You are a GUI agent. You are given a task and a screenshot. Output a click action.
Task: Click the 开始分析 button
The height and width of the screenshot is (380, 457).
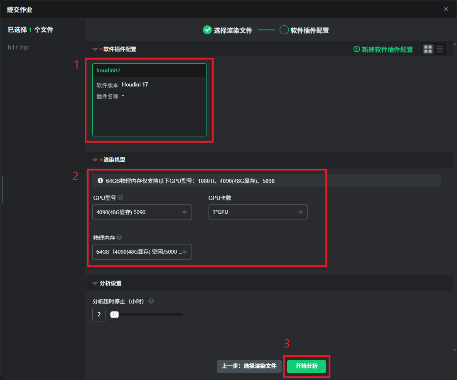[307, 366]
